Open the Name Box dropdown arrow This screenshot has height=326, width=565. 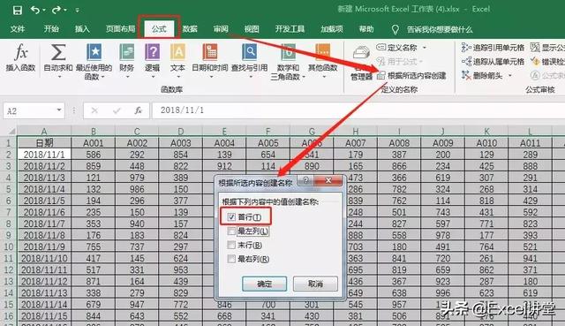59,110
